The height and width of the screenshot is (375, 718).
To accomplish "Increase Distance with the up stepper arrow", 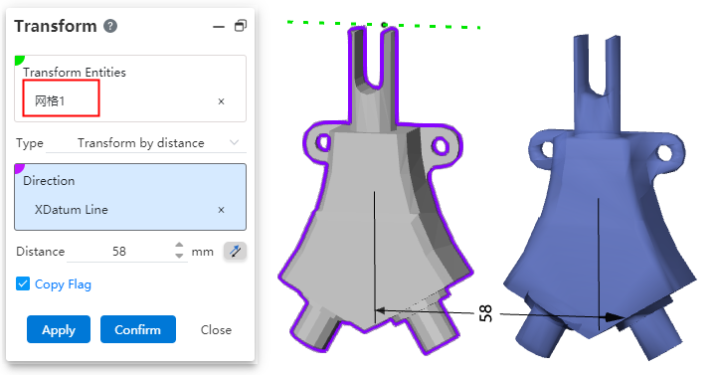I will 179,246.
